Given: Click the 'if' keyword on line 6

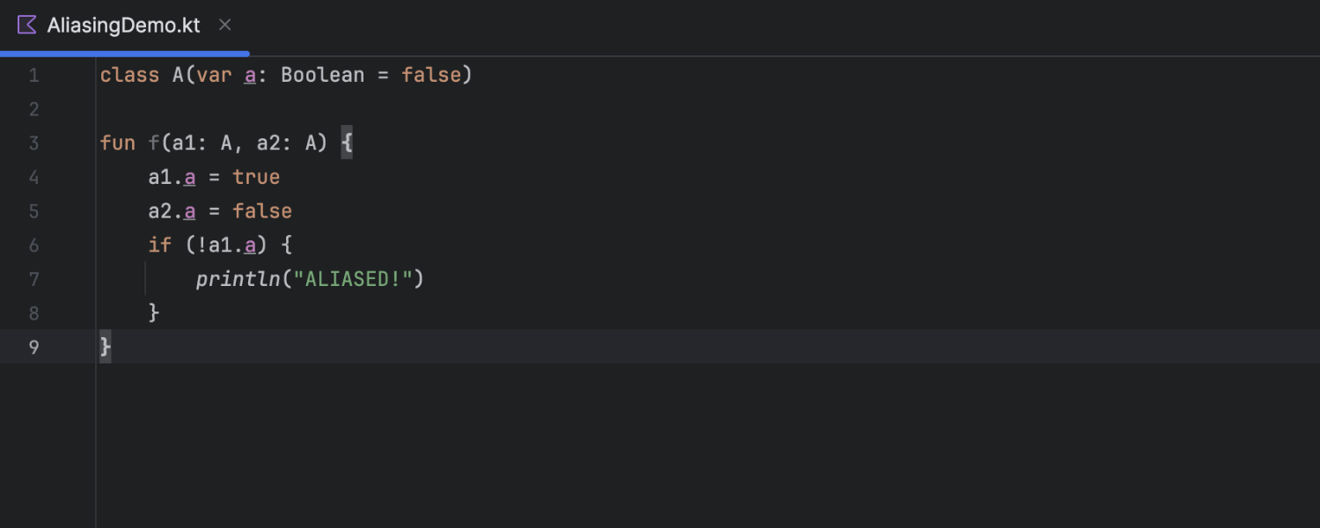Looking at the screenshot, I should click(x=159, y=246).
